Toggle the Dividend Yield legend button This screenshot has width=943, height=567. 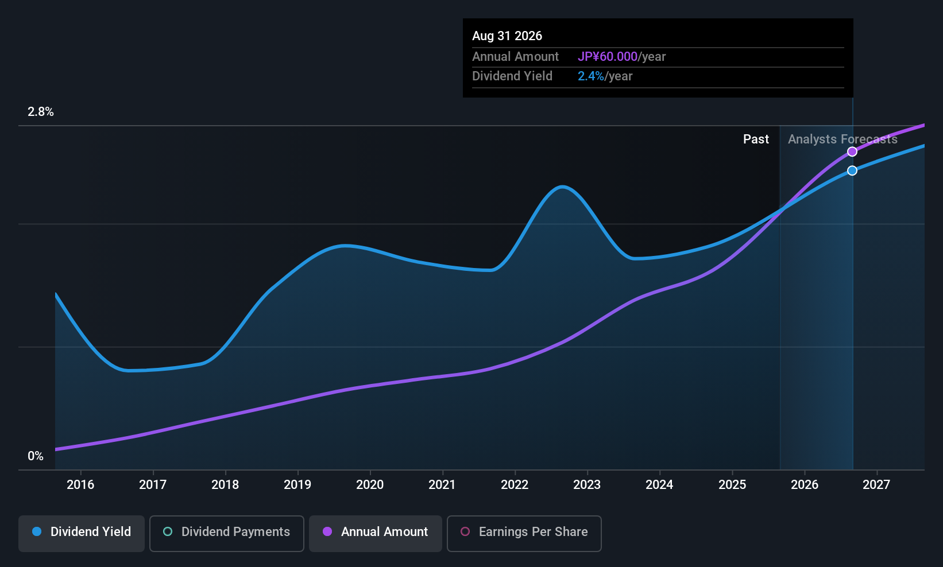coord(82,533)
